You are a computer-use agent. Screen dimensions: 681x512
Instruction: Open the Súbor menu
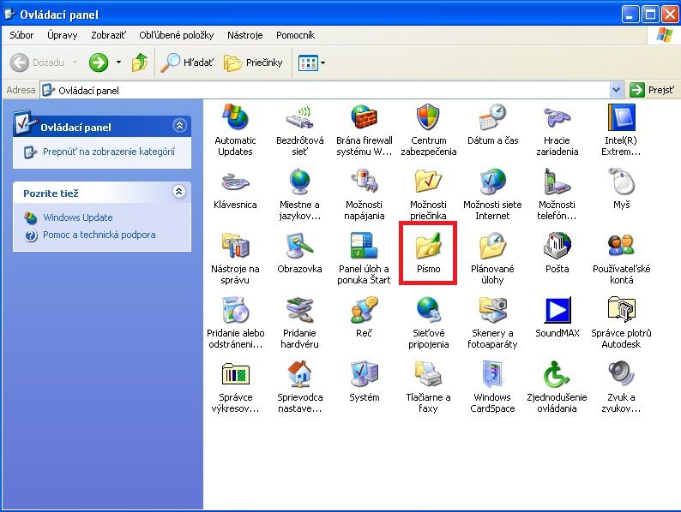(21, 35)
